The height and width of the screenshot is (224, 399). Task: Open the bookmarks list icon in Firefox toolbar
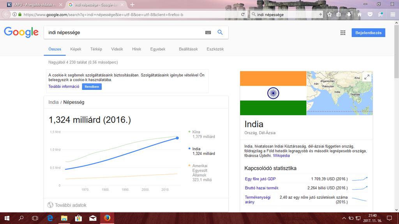(339, 14)
